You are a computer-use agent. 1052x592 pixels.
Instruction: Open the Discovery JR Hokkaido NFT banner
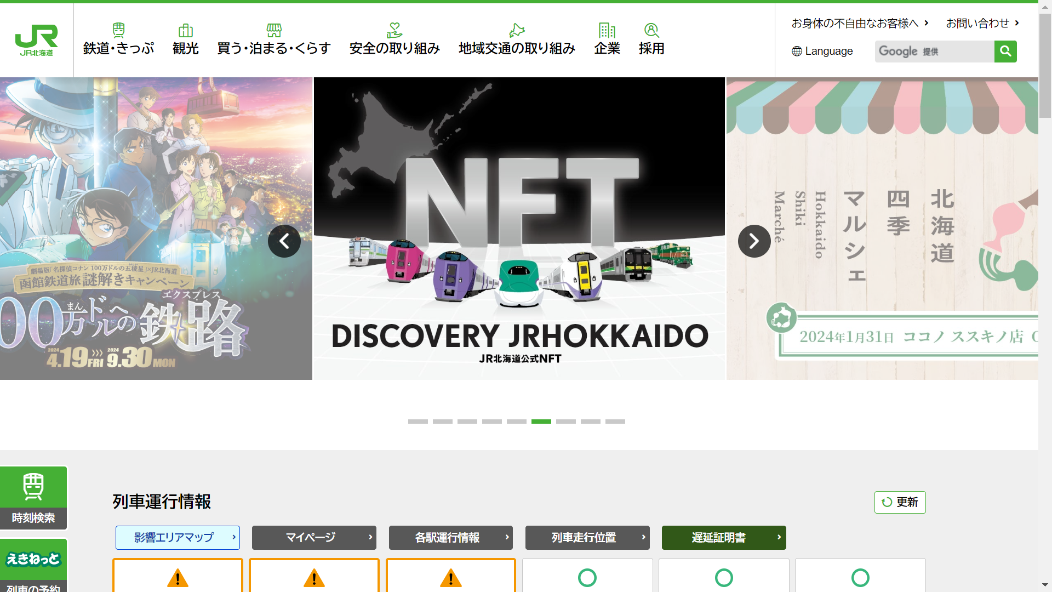(519, 229)
